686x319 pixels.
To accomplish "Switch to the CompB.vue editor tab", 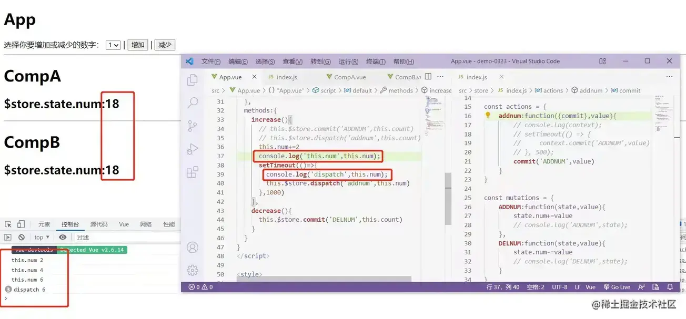I will pyautogui.click(x=403, y=77).
